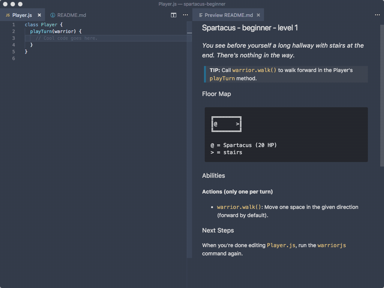
Task: Click the preview icon on Preview README.md tab
Action: click(x=201, y=15)
